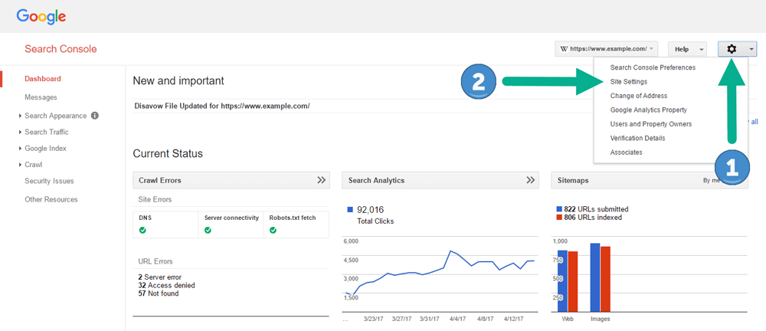766x331 pixels.
Task: Expand Google Index sidebar section
Action: 20,148
